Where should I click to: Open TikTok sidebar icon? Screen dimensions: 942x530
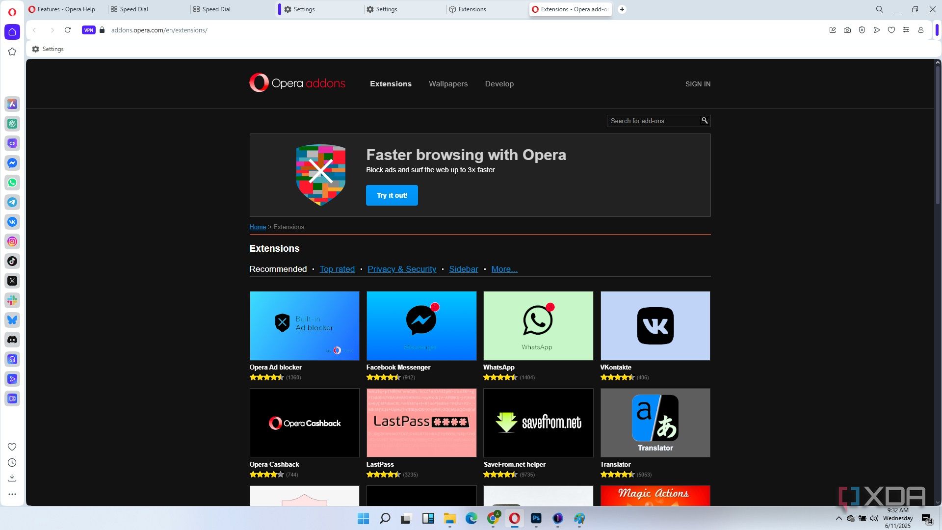tap(12, 261)
